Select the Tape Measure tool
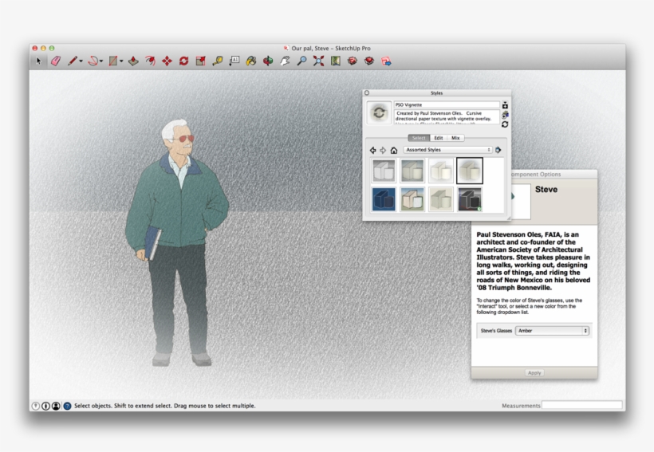 (x=217, y=61)
